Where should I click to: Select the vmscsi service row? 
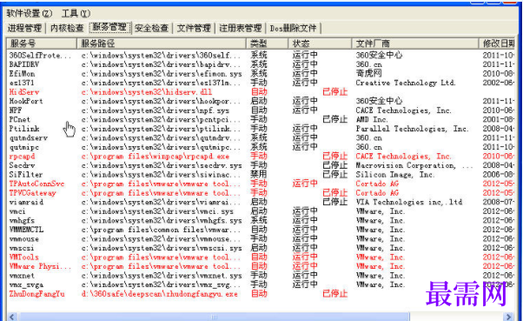[261, 248]
